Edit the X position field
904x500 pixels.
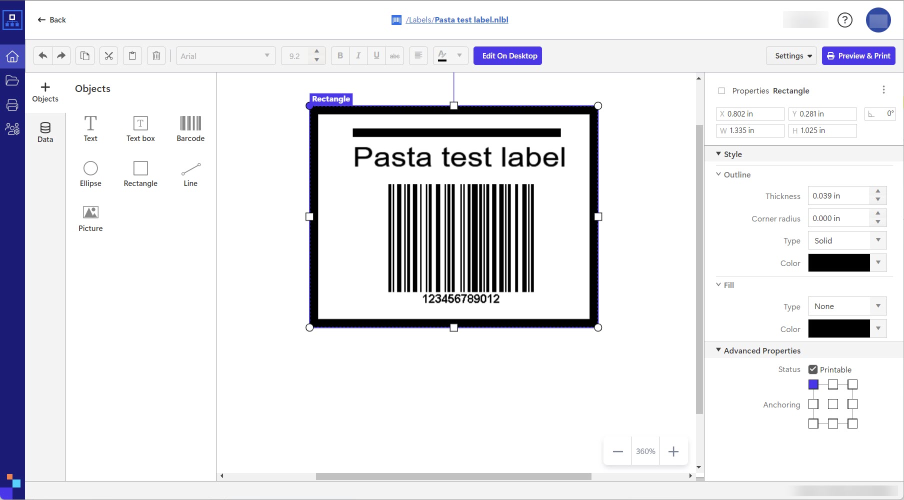click(750, 114)
